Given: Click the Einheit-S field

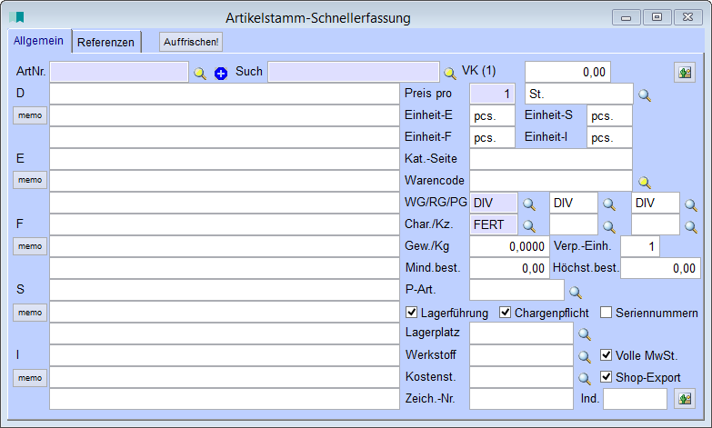Looking at the screenshot, I should click(609, 115).
